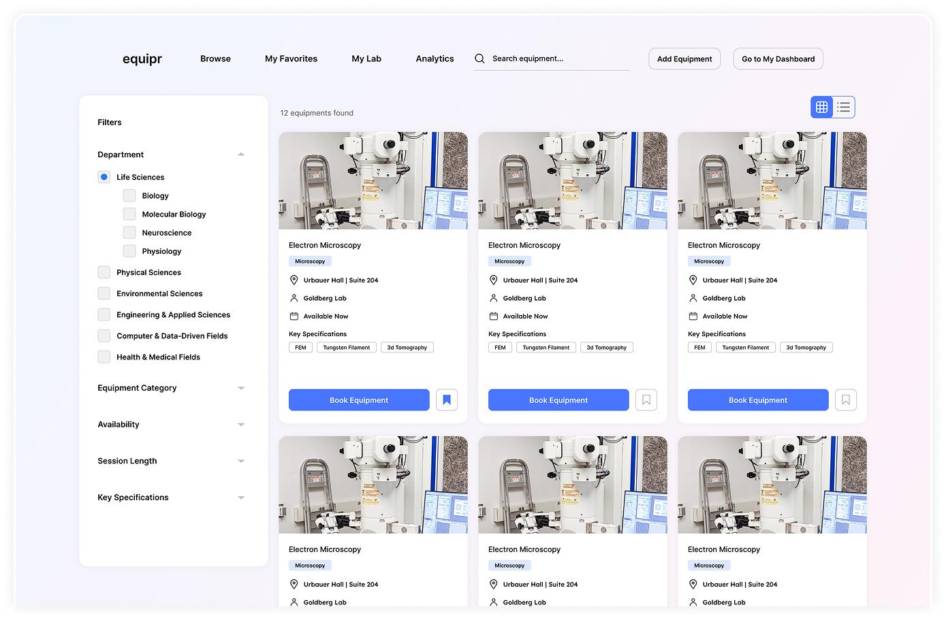Viewport: 946px width, 620px height.
Task: Select the grid view icon
Action: click(821, 107)
